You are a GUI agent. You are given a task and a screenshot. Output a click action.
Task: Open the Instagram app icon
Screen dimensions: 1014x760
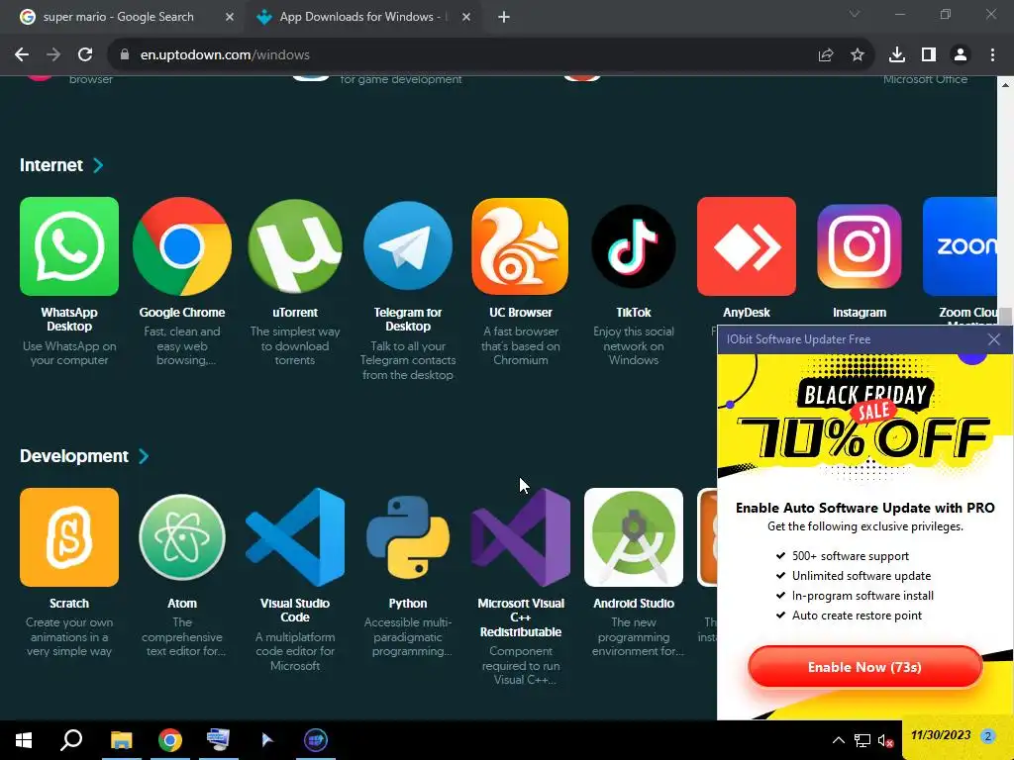[x=859, y=246]
